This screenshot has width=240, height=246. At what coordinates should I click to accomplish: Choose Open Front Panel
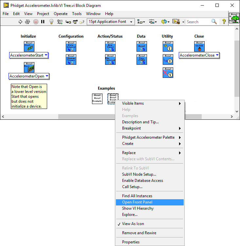(150, 202)
